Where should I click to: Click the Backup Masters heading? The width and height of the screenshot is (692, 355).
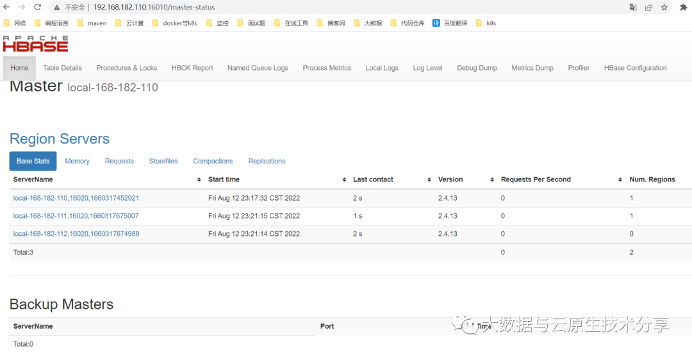62,304
